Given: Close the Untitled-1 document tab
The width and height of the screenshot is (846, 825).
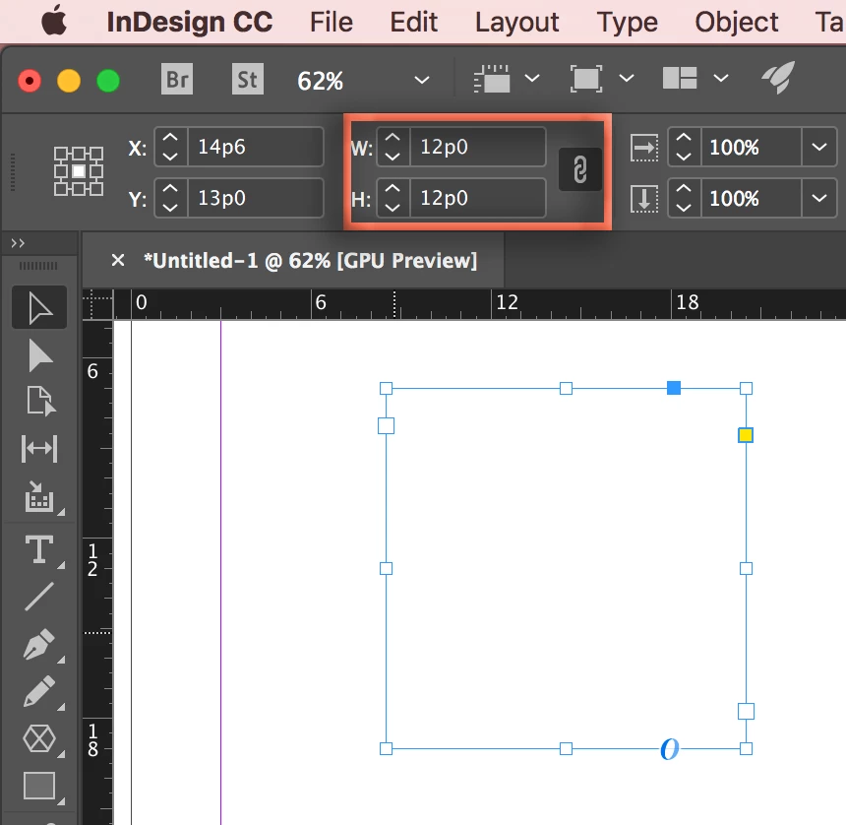Looking at the screenshot, I should click(118, 261).
